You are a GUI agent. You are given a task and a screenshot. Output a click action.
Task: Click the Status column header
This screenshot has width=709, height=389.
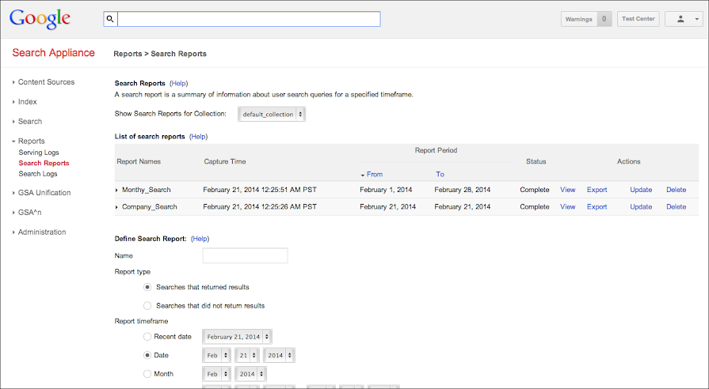536,161
